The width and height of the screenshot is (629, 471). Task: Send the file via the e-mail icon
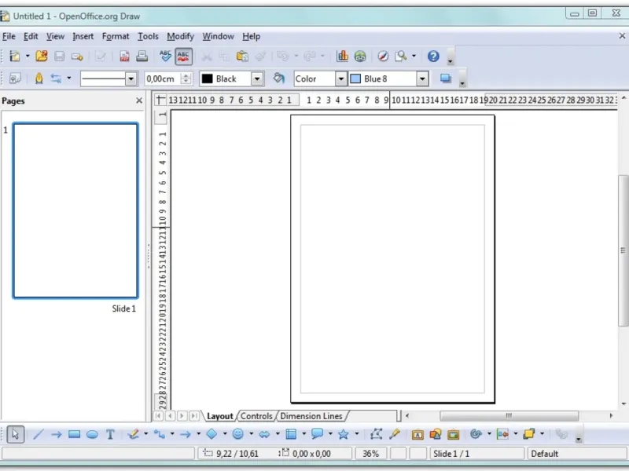(x=77, y=56)
